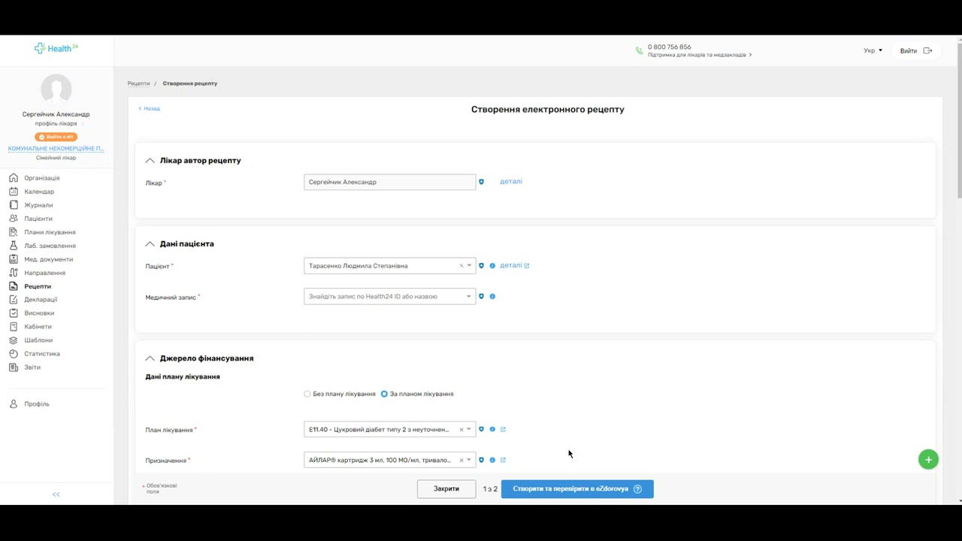
Task: Click the Кабінети sidebar icon
Action: (x=14, y=326)
